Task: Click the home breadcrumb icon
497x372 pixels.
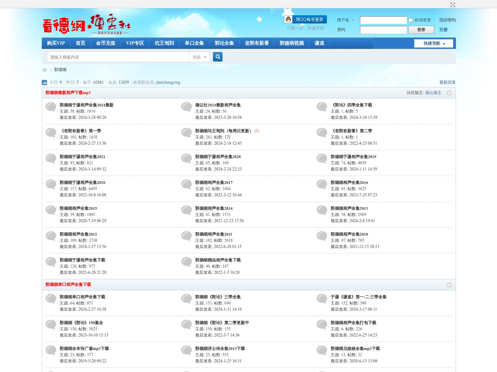Action: click(x=45, y=70)
